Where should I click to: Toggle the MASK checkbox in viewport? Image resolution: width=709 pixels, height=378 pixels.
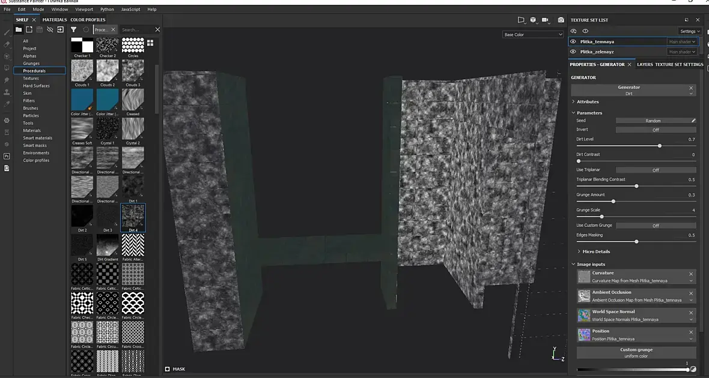[x=167, y=369]
